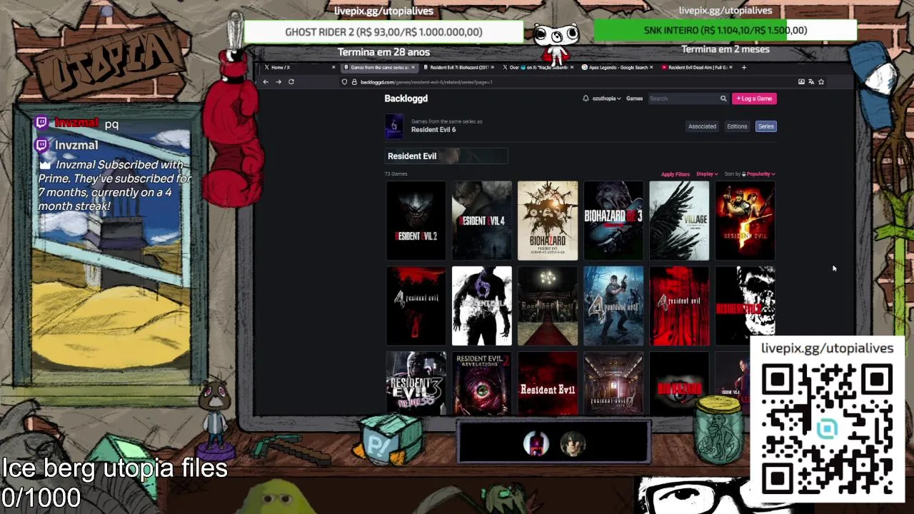Viewport: 914px width, 514px height.
Task: Click the Backloggd logo
Action: [406, 99]
